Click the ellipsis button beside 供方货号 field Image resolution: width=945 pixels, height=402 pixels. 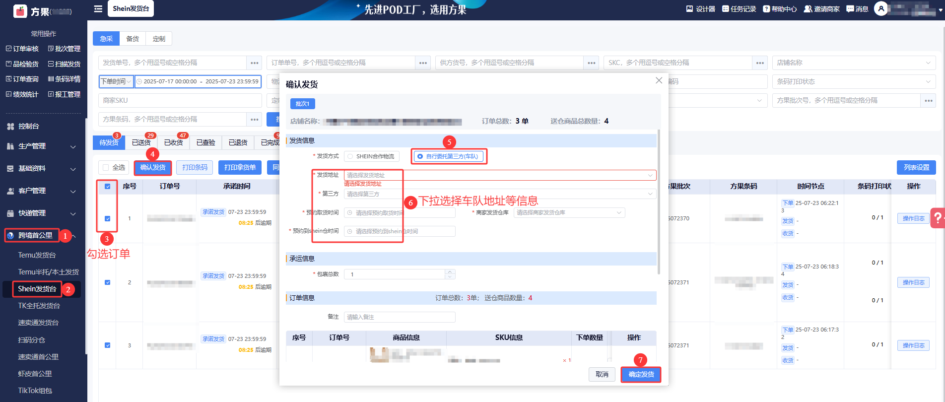pyautogui.click(x=591, y=63)
